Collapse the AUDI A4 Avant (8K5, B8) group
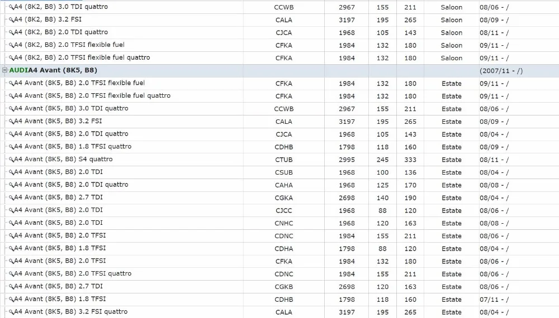 4,70
